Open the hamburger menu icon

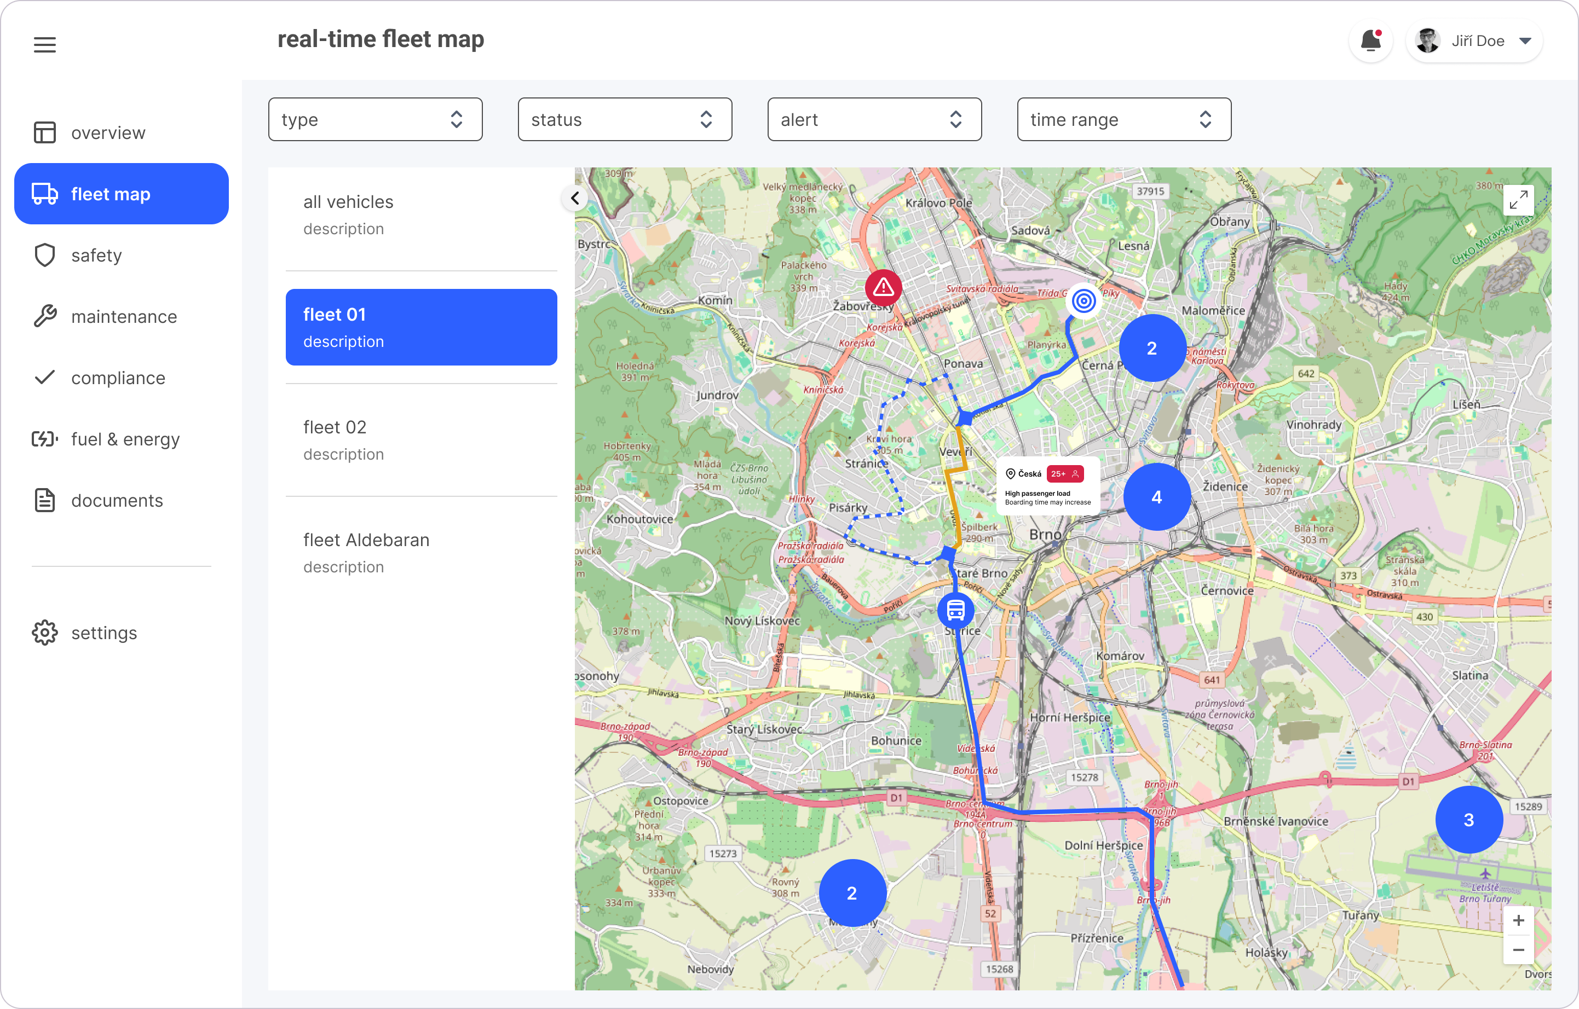click(x=44, y=44)
